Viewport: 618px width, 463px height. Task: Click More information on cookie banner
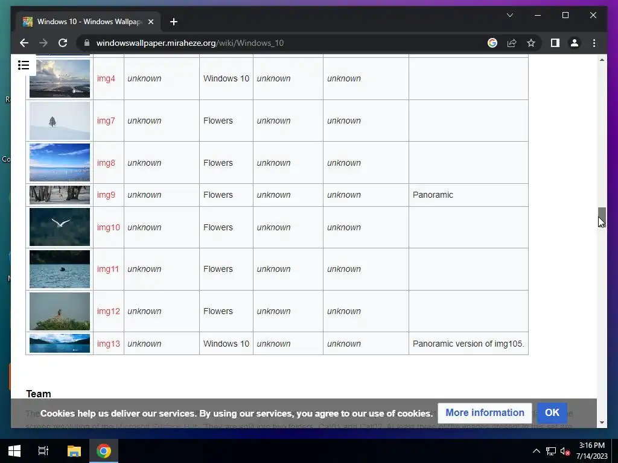click(x=485, y=412)
